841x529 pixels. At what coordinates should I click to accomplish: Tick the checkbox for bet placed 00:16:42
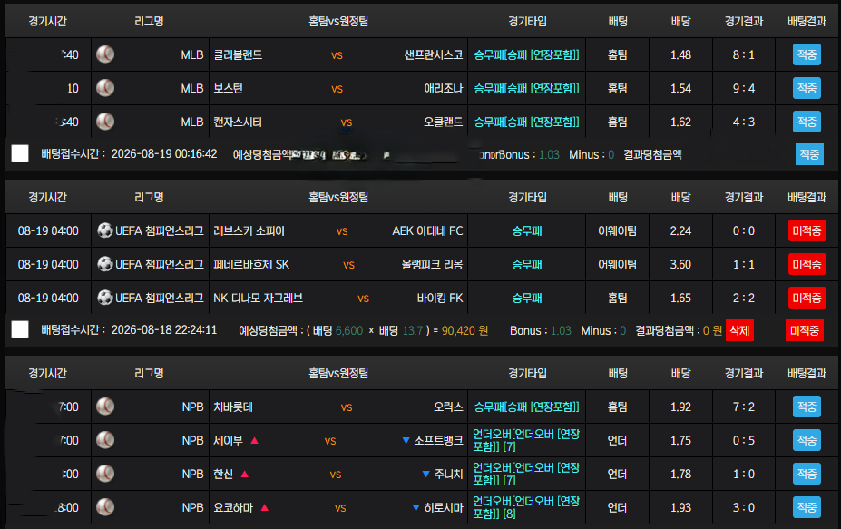click(x=20, y=153)
